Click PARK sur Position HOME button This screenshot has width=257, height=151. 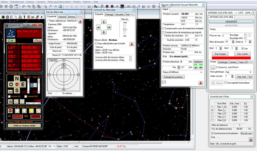pyautogui.click(x=24, y=126)
